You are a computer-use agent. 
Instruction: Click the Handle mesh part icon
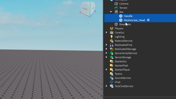click(121, 16)
